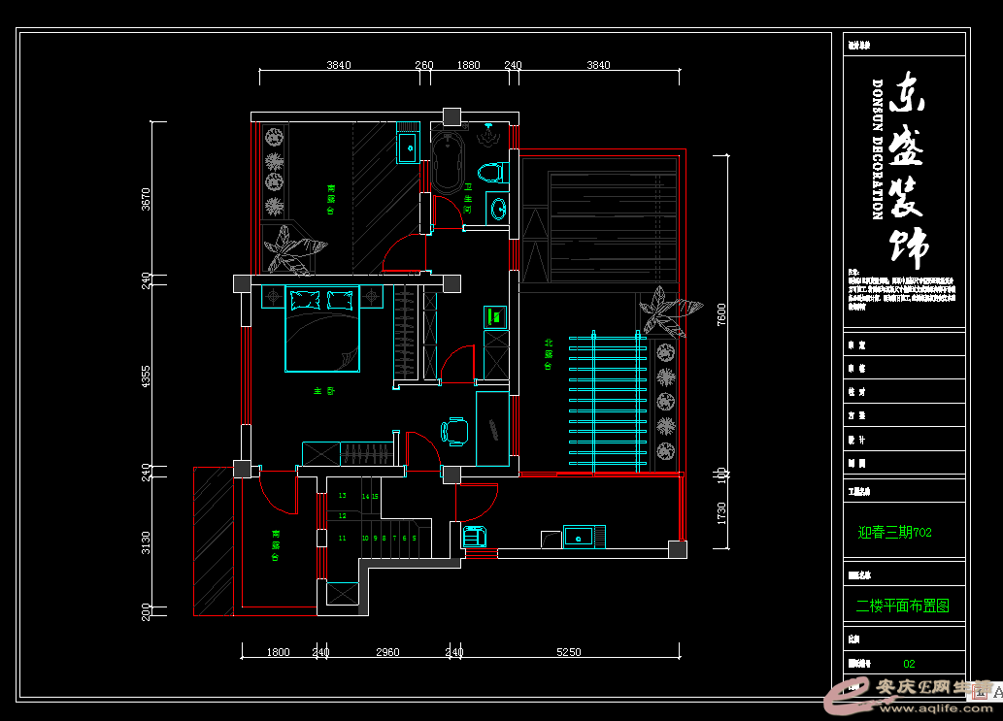Select the DONSUN DECORATION logo text
Image resolution: width=1003 pixels, height=721 pixels.
876,148
